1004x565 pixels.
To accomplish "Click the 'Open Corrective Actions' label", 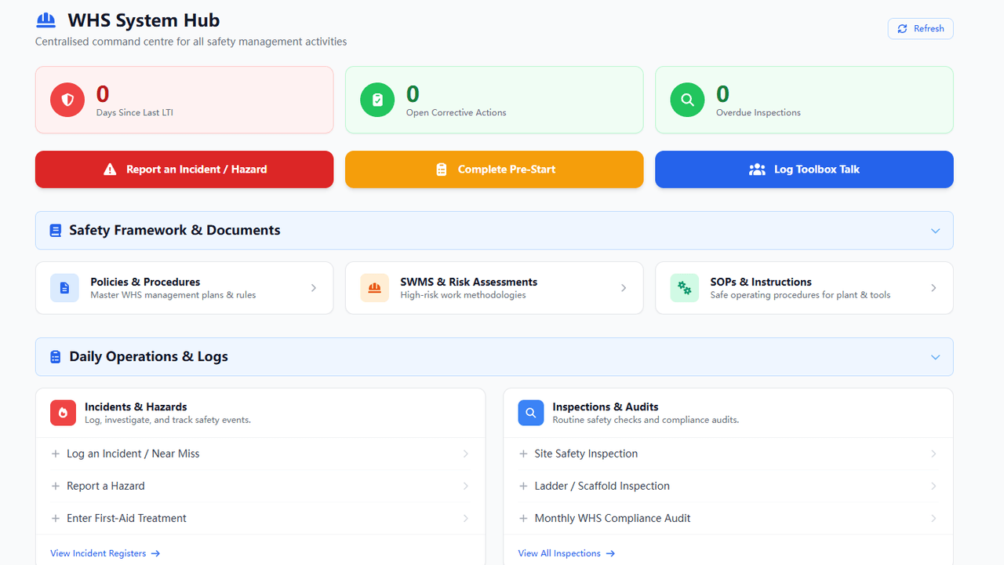I will [x=457, y=112].
